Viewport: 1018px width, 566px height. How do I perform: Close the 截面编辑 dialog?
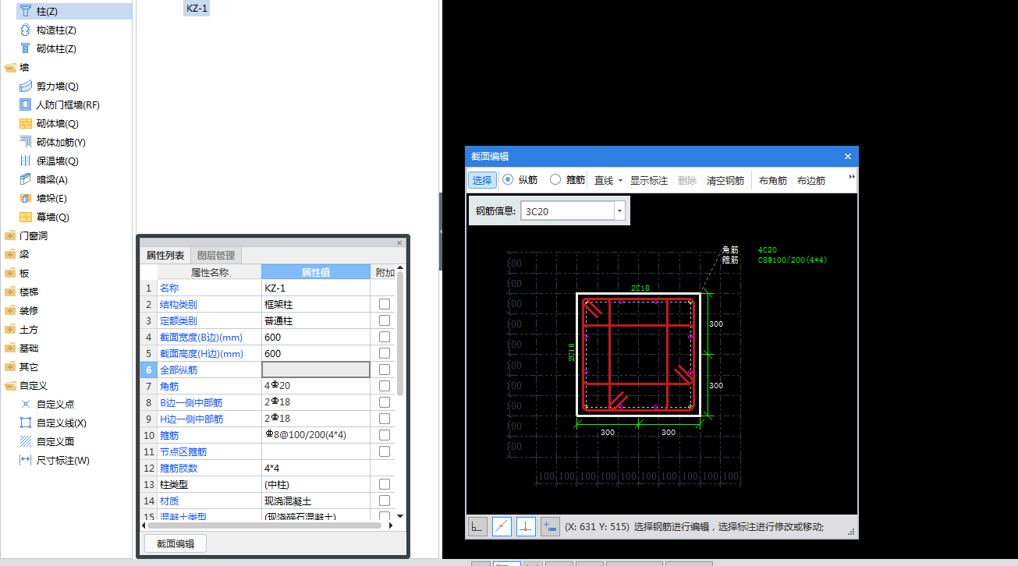pyautogui.click(x=848, y=156)
